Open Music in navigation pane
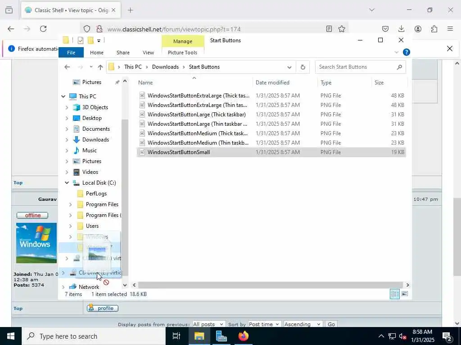The image size is (461, 345). pos(90,150)
